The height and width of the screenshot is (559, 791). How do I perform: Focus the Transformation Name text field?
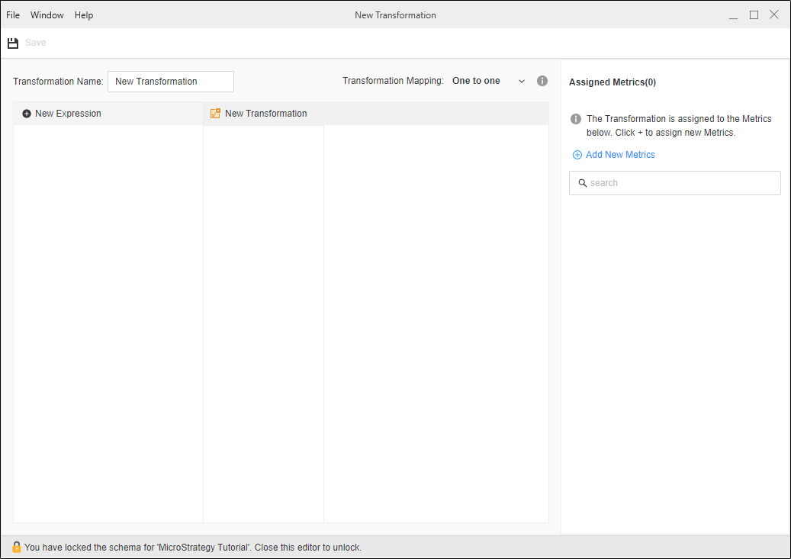[x=171, y=82]
